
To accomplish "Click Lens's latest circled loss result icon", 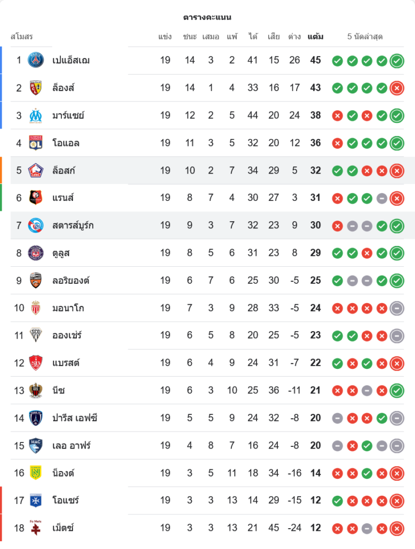I will pos(397,88).
